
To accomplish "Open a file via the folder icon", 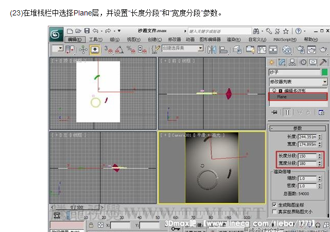I will [78, 31].
